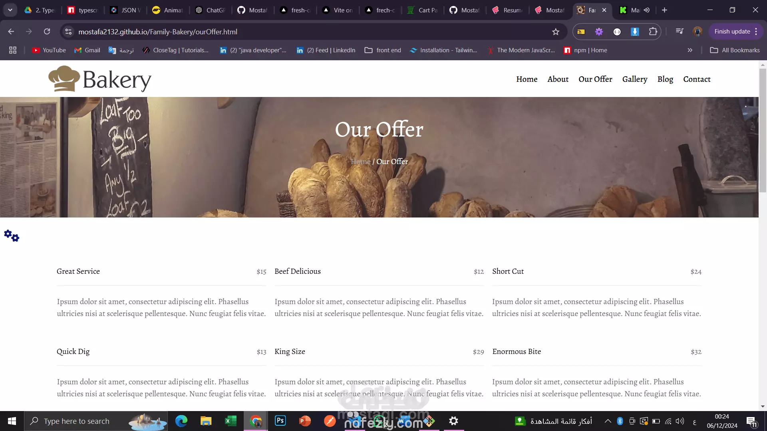Expand the hidden bookmarks chevron
The image size is (767, 431).
point(690,50)
